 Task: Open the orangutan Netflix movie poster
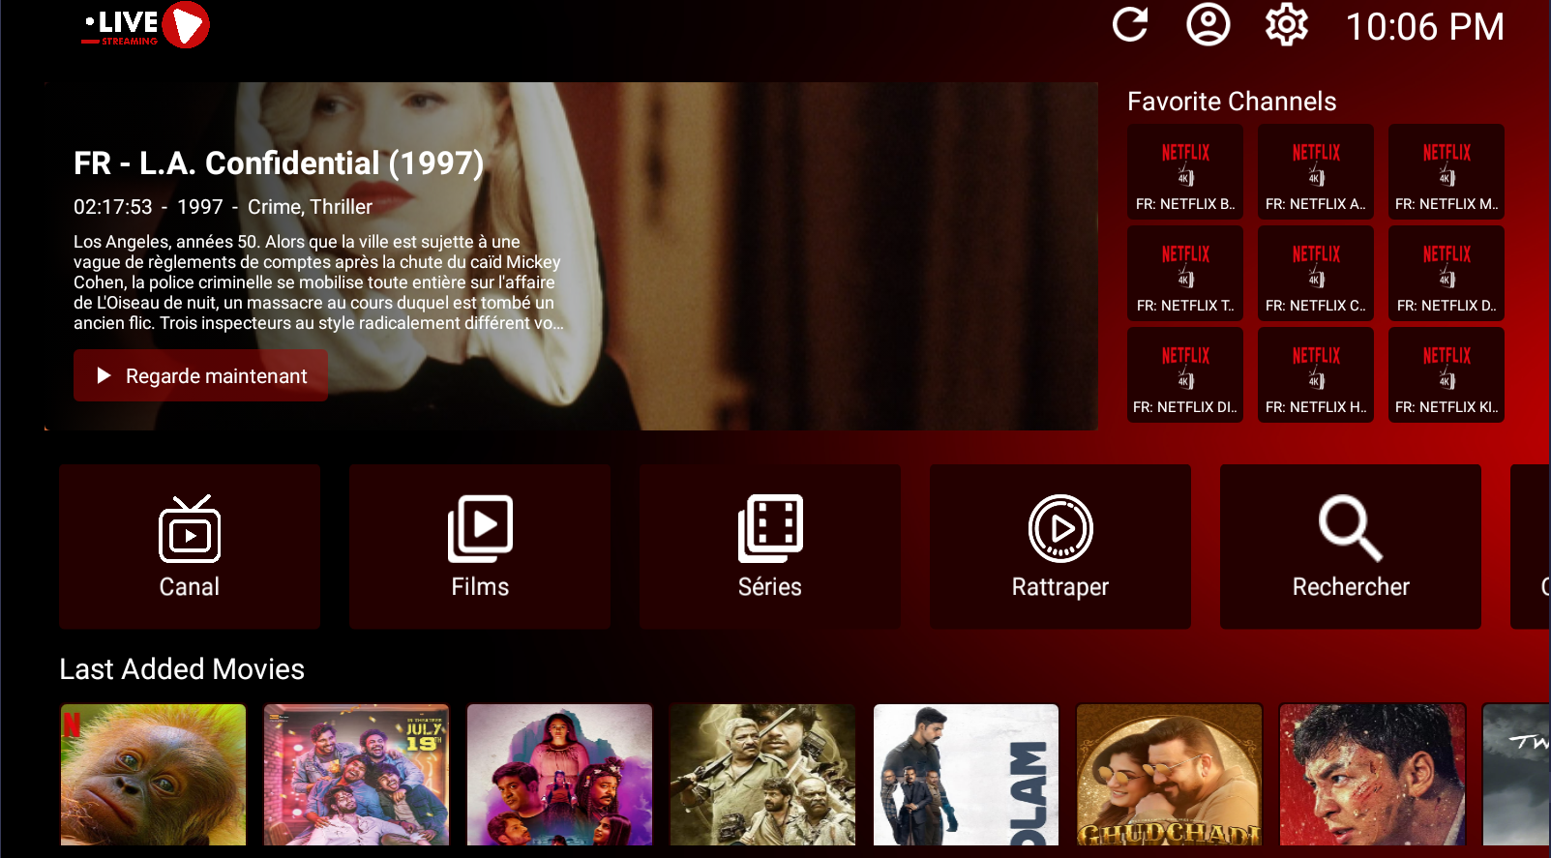154,775
